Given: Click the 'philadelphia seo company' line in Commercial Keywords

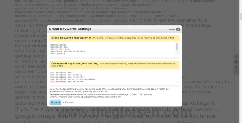Looking at the screenshot, I should [x=66, y=75].
